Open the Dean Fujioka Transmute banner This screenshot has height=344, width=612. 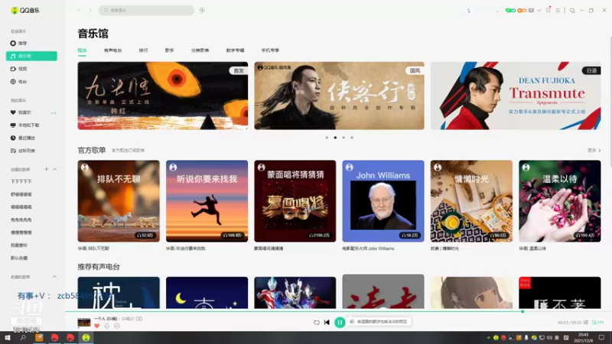(516, 96)
